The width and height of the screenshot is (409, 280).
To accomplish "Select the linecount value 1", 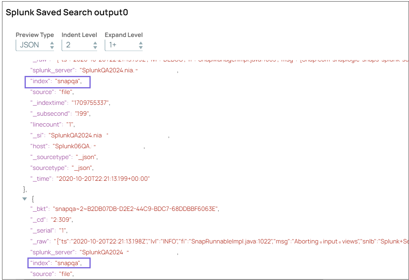I will tap(69, 124).
